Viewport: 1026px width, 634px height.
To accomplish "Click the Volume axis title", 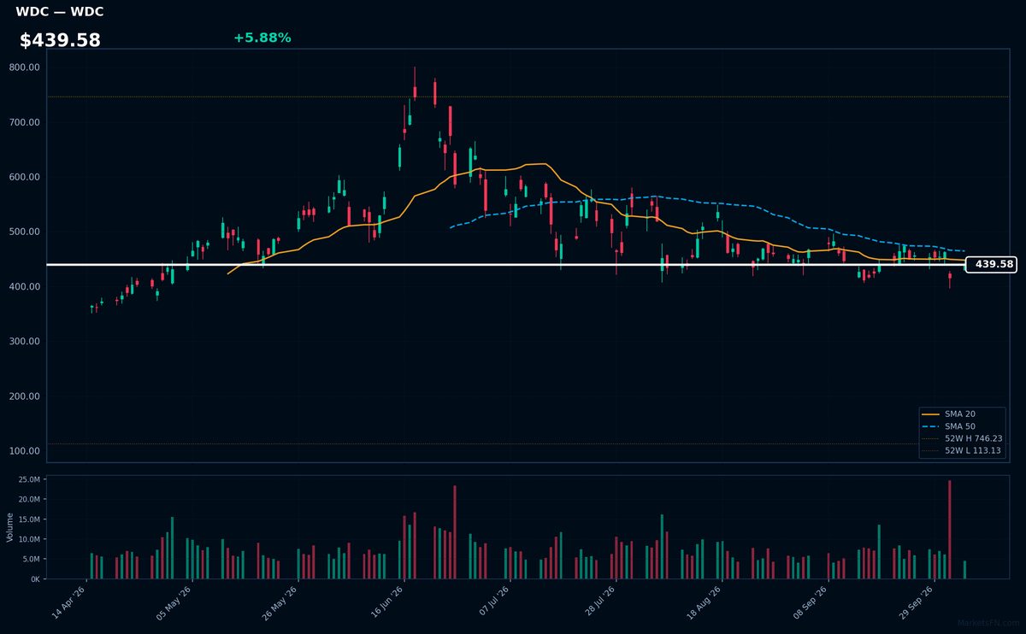I will point(10,527).
